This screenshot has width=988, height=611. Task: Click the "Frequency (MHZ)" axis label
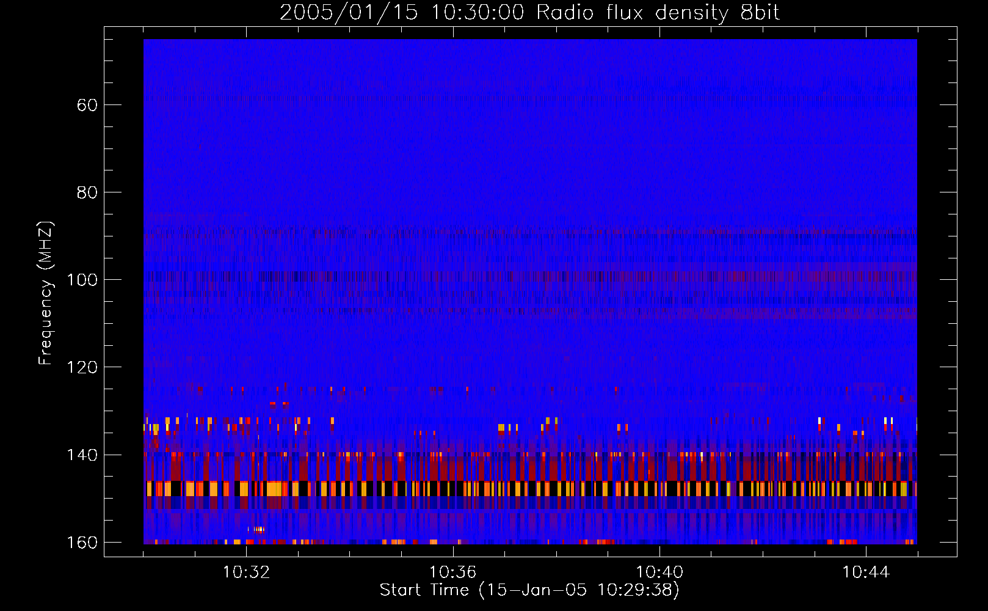point(46,293)
